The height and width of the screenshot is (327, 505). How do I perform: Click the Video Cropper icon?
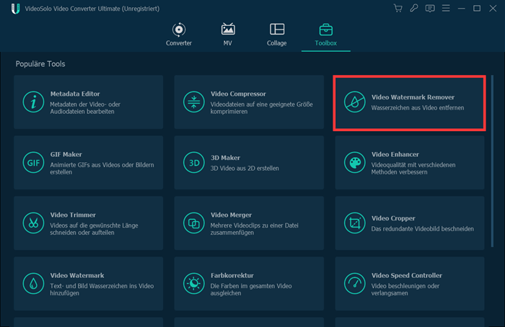click(355, 223)
